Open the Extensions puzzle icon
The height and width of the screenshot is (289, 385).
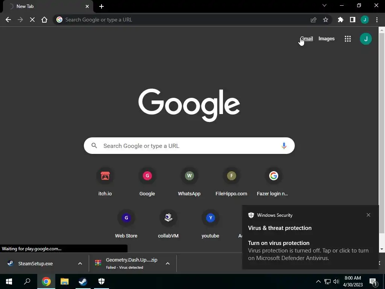point(341,20)
